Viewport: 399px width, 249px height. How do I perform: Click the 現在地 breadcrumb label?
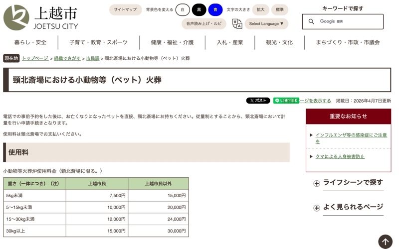11,58
